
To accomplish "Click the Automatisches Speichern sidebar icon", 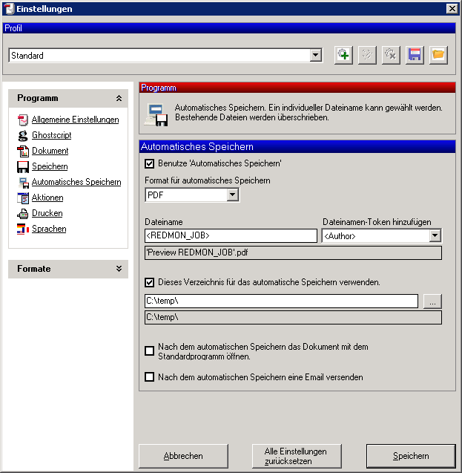I will coord(24,183).
